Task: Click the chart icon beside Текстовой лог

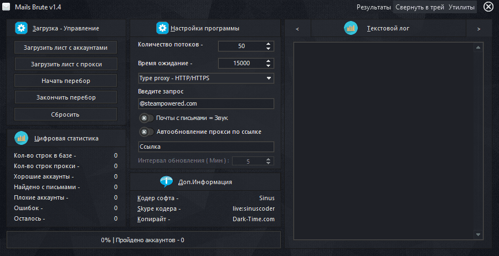Action: [351, 28]
